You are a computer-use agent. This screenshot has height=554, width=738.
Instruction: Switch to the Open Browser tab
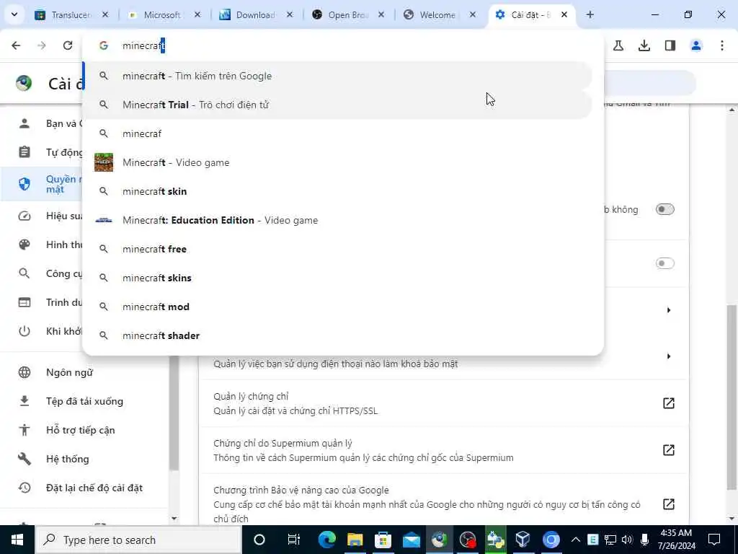coord(348,14)
